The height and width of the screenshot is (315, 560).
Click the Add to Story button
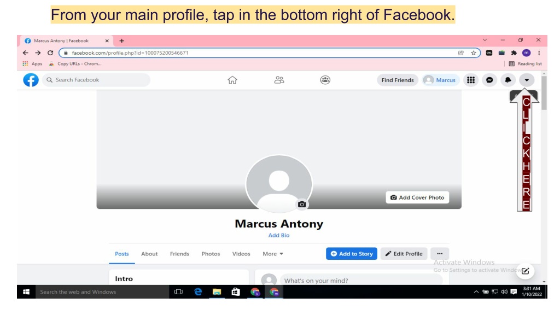pyautogui.click(x=352, y=254)
